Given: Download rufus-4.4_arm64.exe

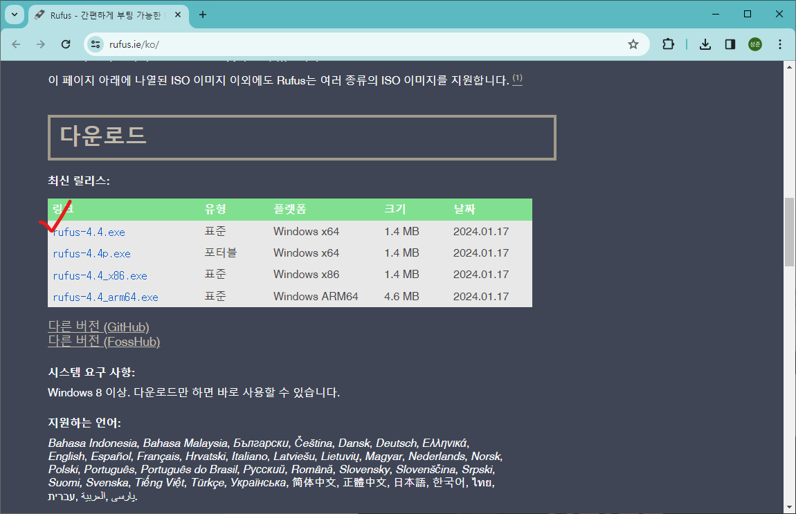Looking at the screenshot, I should tap(106, 297).
